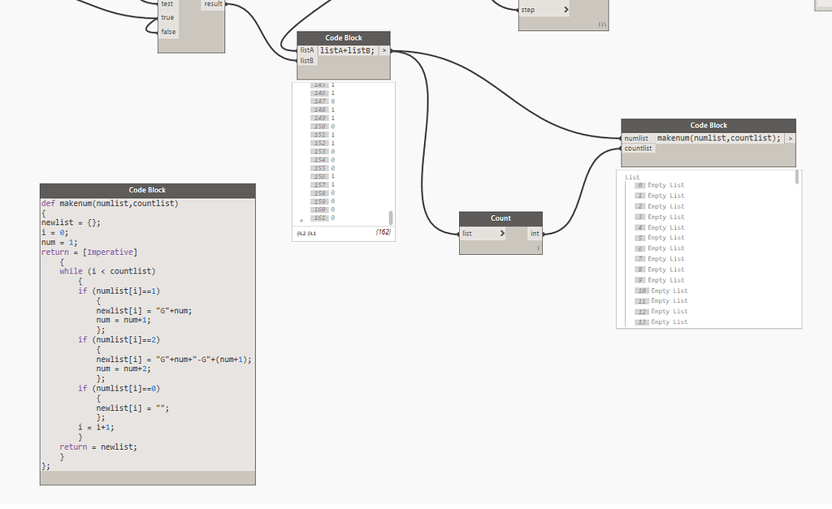This screenshot has width=832, height=509.
Task: Select the makenum function definition Code Block
Action: pos(146,191)
